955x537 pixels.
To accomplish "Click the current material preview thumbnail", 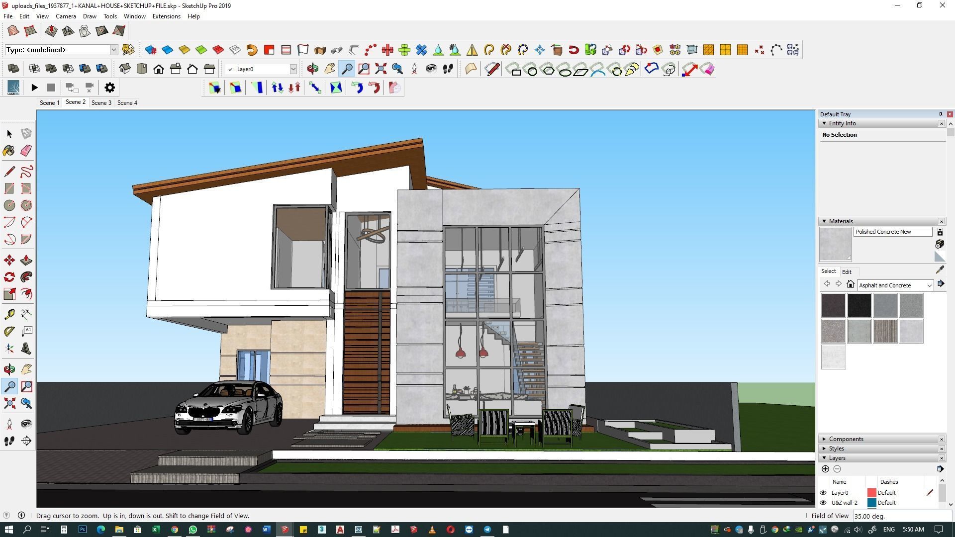I will [x=835, y=244].
